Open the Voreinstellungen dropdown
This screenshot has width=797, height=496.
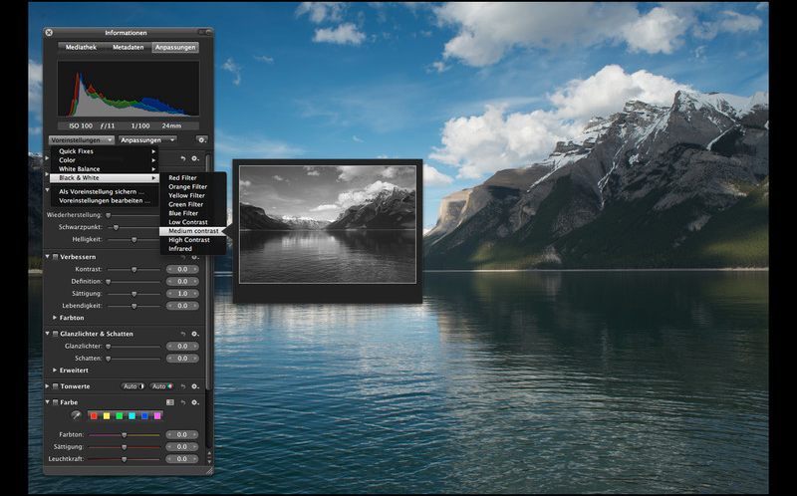click(x=80, y=140)
